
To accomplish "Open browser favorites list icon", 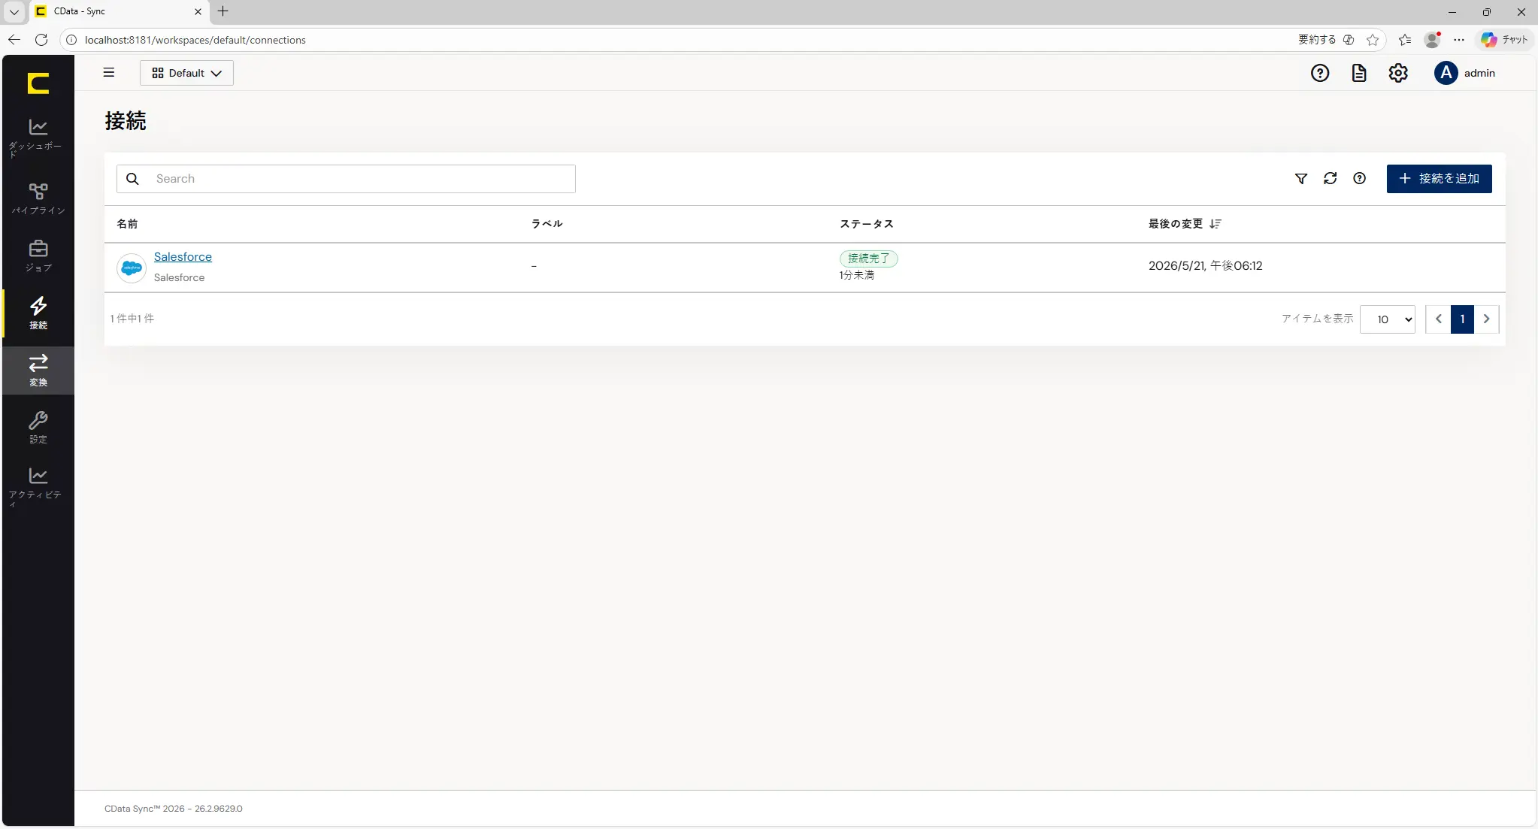I will tap(1404, 40).
